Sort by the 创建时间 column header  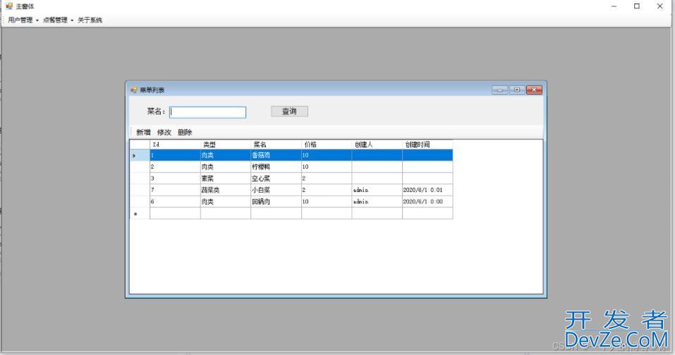coord(427,144)
